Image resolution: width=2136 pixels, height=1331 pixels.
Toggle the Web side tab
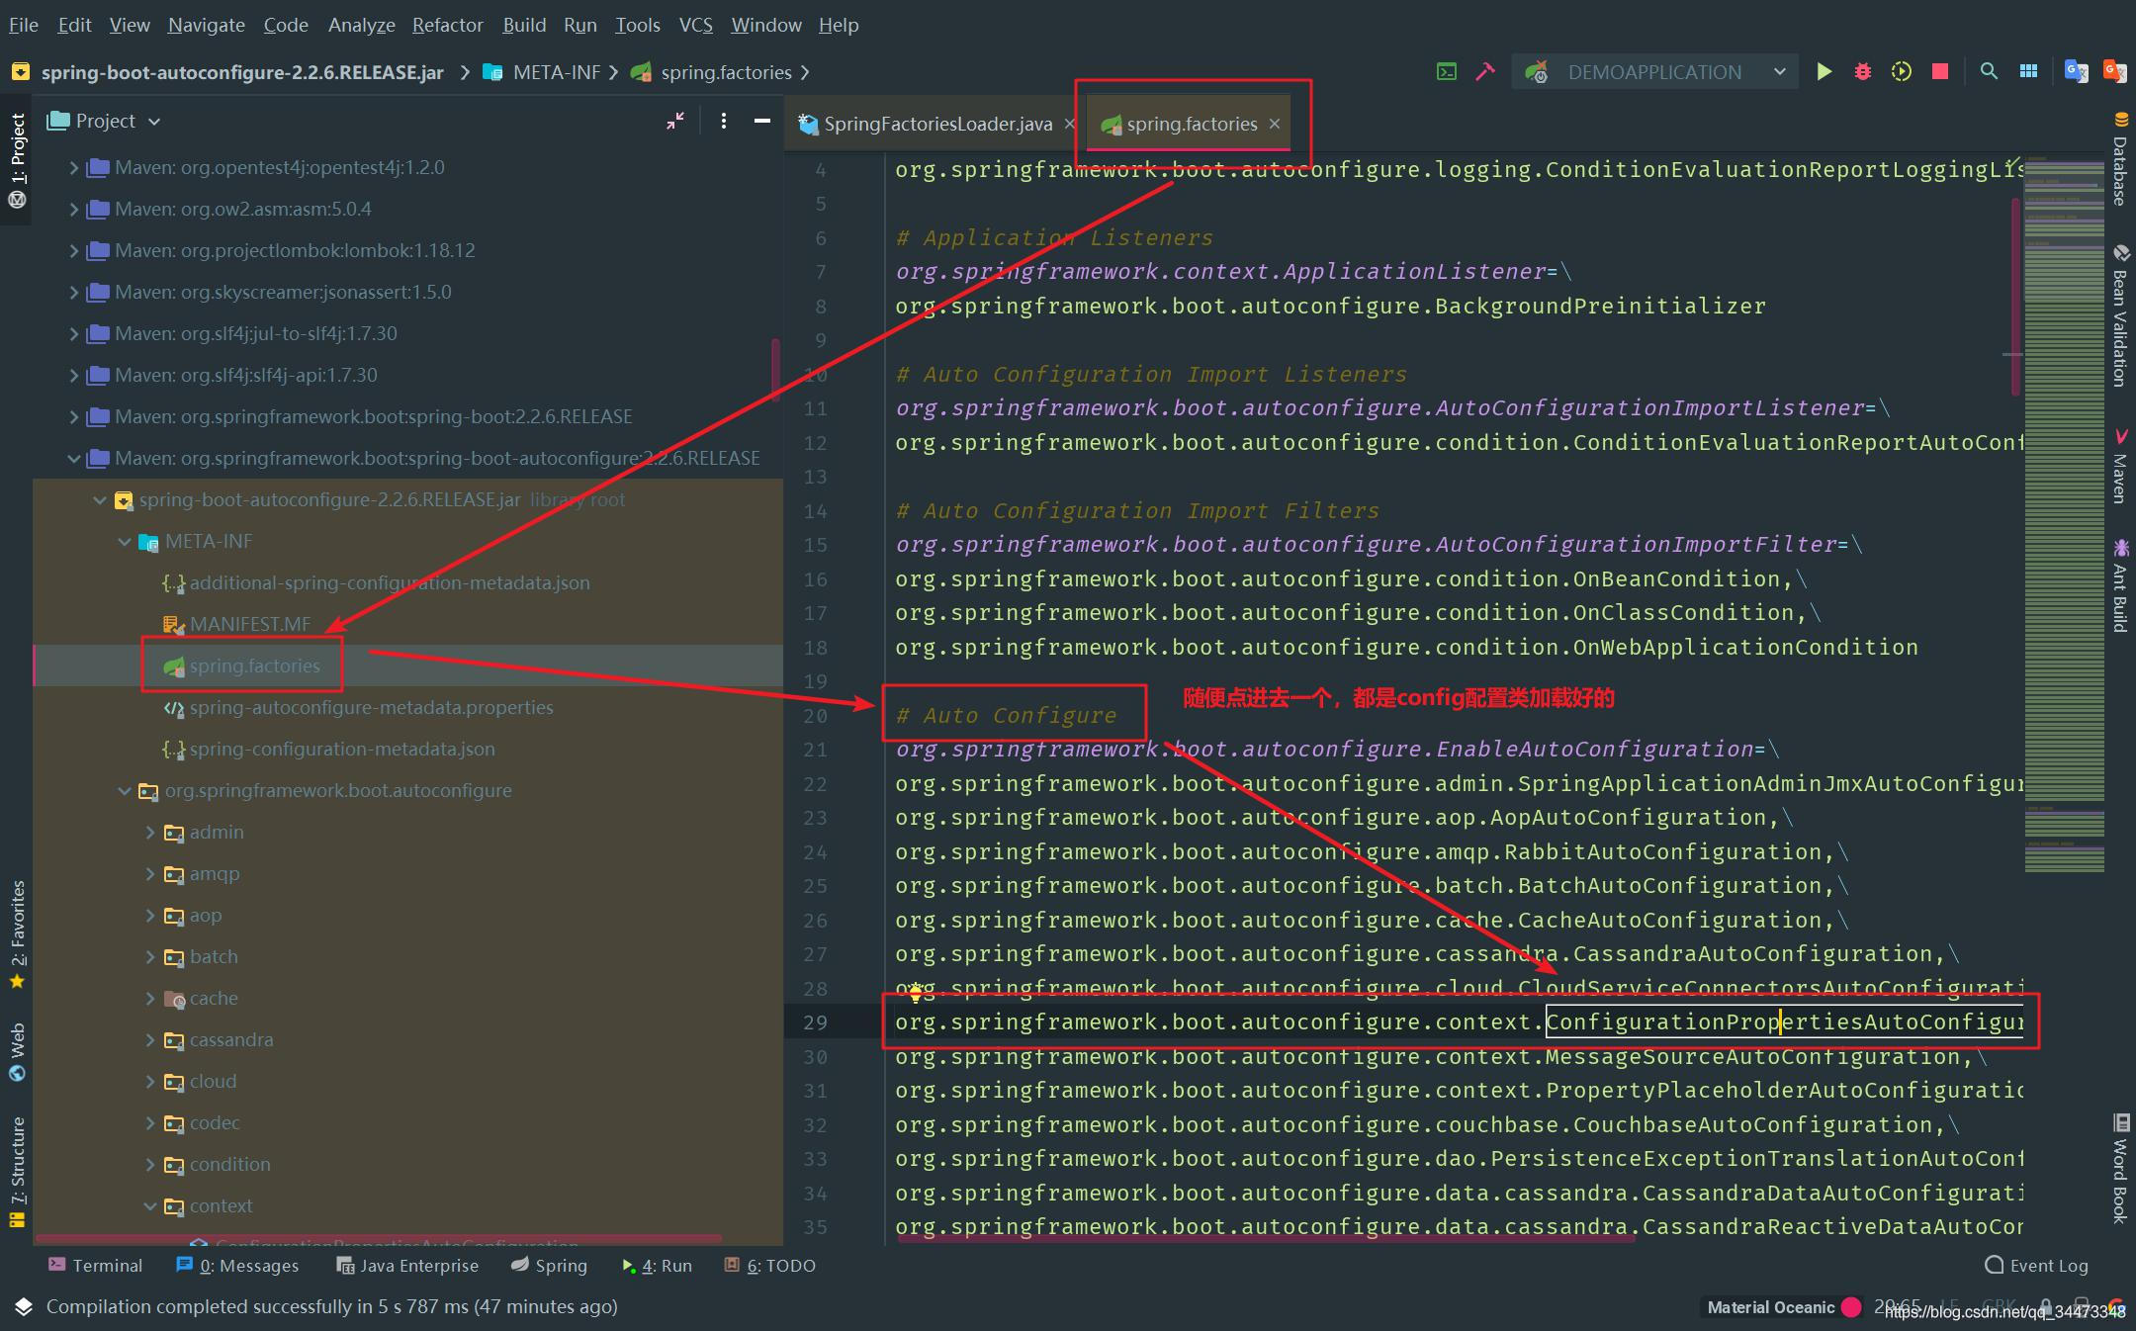click(17, 1052)
